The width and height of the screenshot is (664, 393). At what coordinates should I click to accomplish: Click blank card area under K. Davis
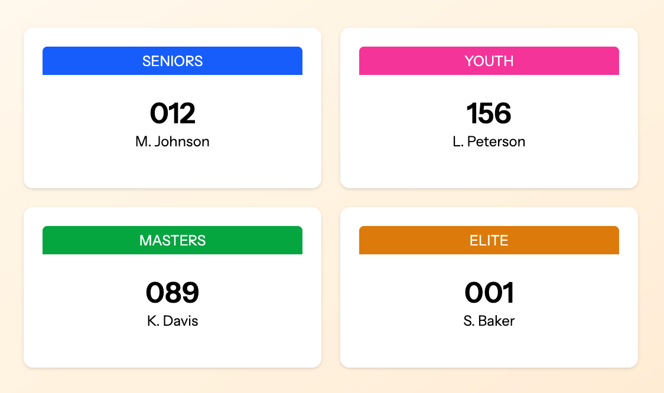tap(172, 348)
